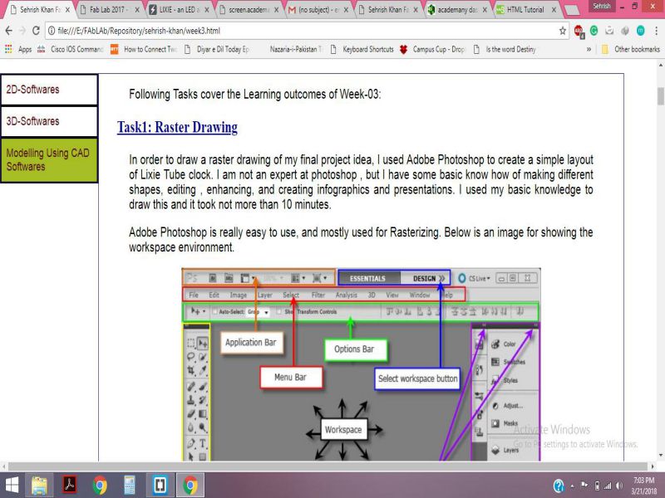Click the teal 'm' extension icon
The image size is (665, 498).
coord(640,31)
